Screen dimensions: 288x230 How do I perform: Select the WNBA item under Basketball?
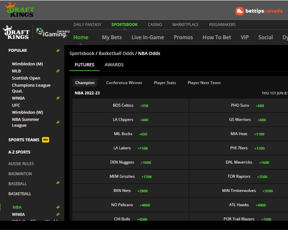point(18,214)
